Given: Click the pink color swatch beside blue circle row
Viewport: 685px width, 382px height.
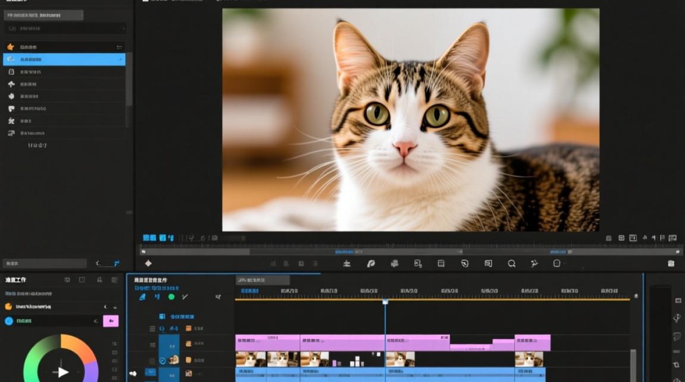Looking at the screenshot, I should point(111,321).
